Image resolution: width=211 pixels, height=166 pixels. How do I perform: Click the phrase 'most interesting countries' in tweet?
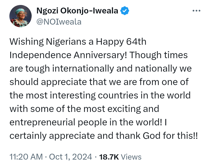click(82, 95)
